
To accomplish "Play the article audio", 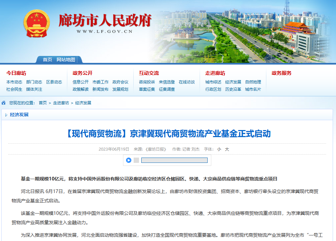I will point(129,160).
